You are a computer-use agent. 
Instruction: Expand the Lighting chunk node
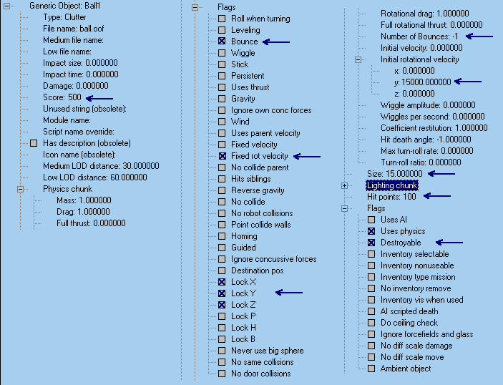pos(345,185)
